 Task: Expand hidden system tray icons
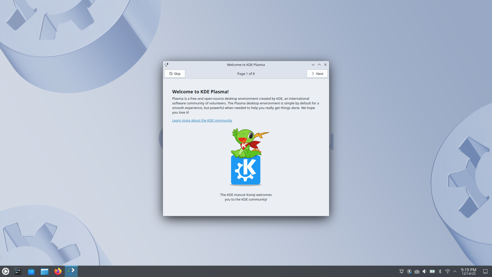pos(455,271)
